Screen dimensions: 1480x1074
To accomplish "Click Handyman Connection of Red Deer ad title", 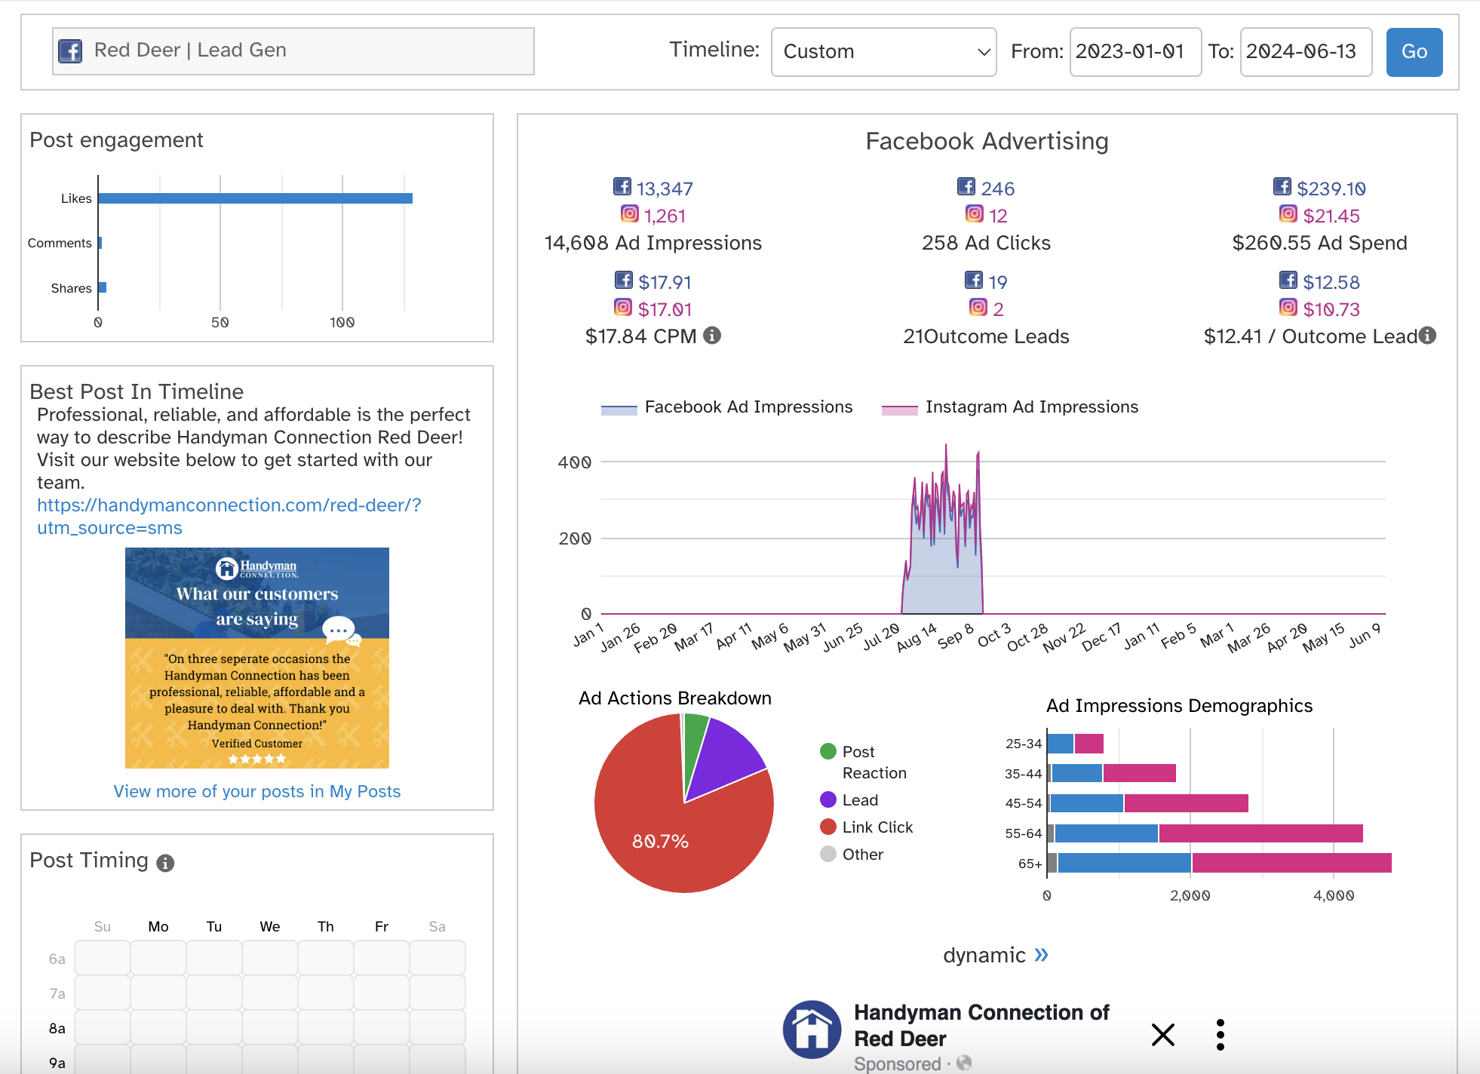I will [981, 1025].
